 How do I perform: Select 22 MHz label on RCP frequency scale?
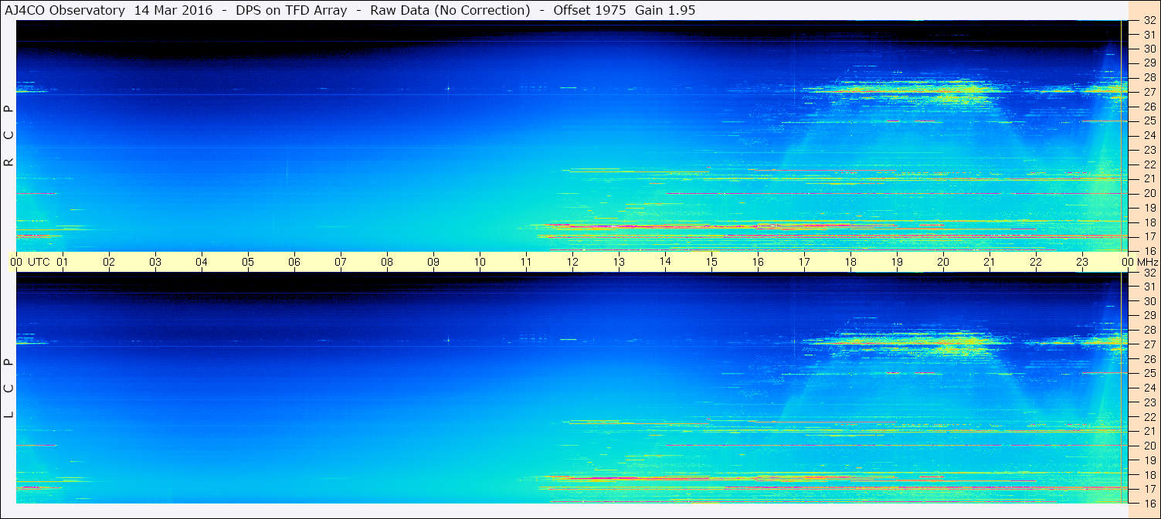pos(1149,165)
